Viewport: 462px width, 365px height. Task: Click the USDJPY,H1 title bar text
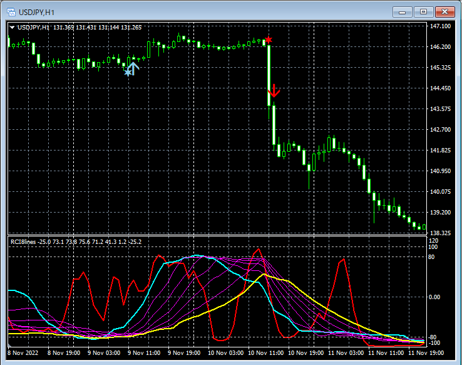tap(36, 11)
